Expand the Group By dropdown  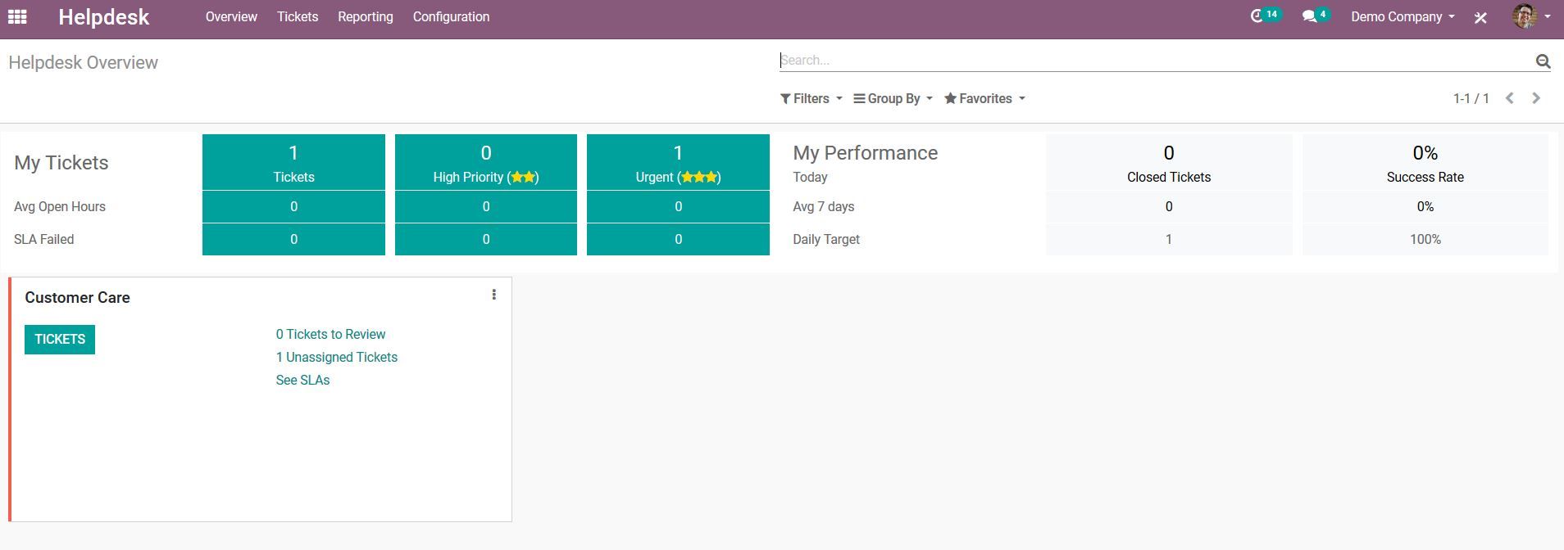pyautogui.click(x=893, y=98)
